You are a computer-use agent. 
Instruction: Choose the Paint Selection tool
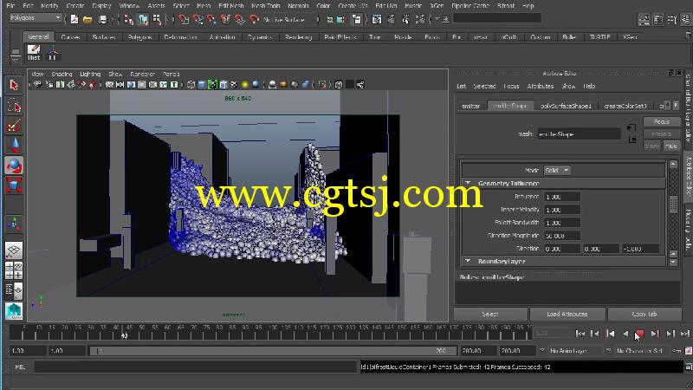click(x=14, y=126)
